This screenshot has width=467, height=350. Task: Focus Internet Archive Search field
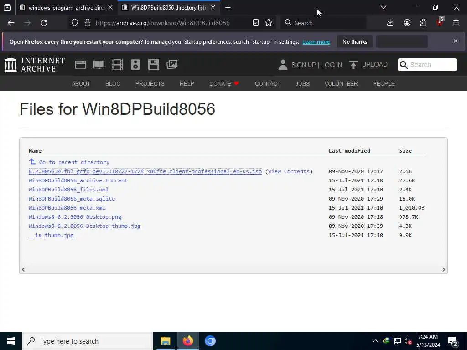point(427,65)
